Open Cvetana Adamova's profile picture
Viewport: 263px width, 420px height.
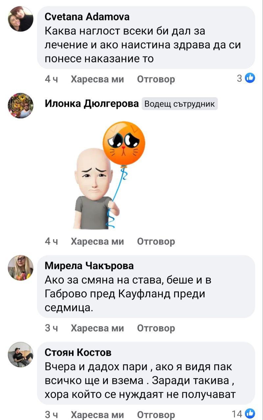(x=20, y=19)
